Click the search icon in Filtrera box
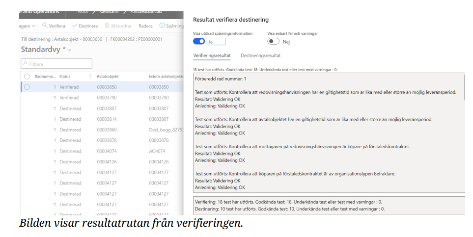Viewport: 473px width, 237px height. click(25, 64)
